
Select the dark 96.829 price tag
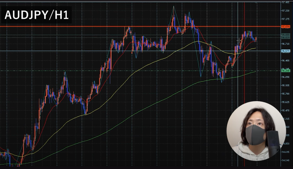286,38
